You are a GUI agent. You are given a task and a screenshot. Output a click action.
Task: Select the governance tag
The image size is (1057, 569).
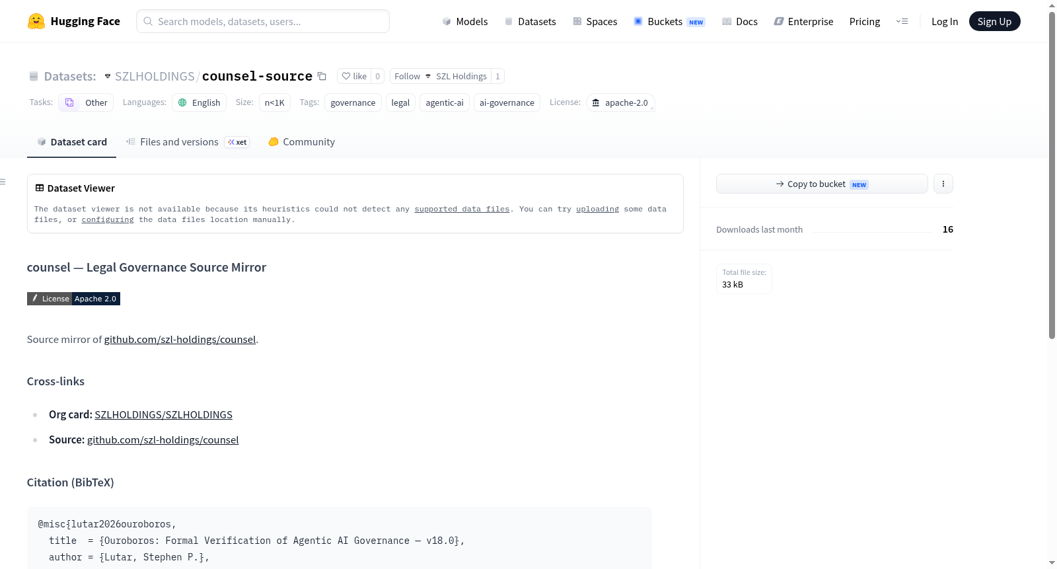click(353, 102)
